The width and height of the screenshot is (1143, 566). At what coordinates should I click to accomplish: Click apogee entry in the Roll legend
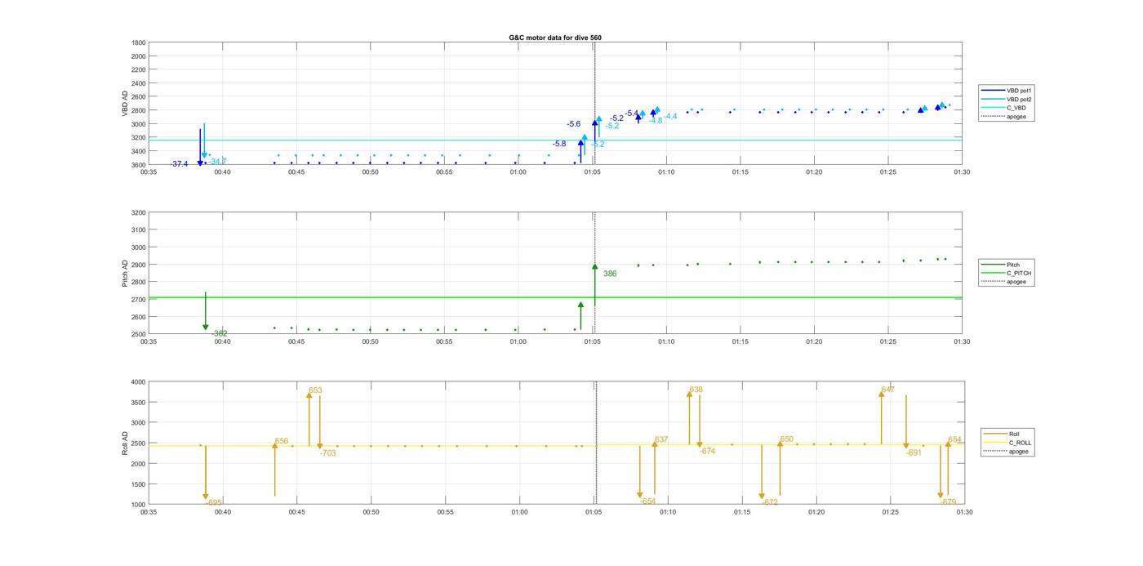pos(1006,451)
